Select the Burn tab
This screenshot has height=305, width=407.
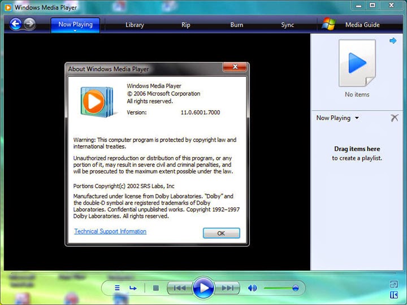tap(237, 25)
